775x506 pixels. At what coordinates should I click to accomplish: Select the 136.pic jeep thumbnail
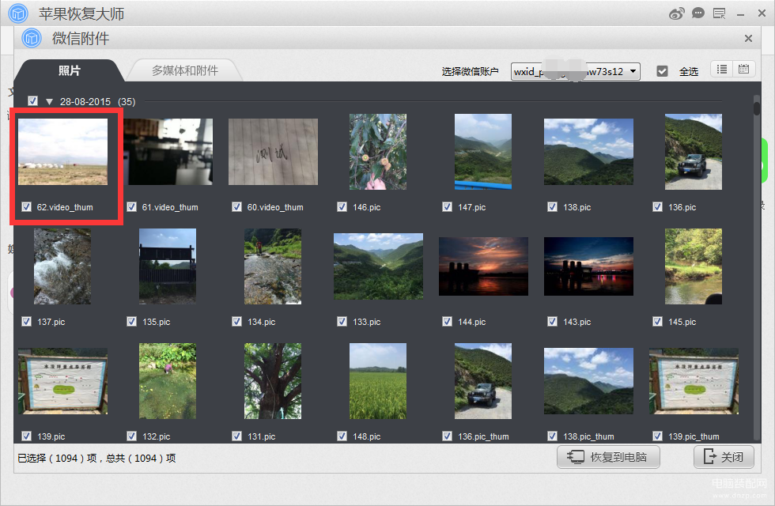pyautogui.click(x=694, y=152)
